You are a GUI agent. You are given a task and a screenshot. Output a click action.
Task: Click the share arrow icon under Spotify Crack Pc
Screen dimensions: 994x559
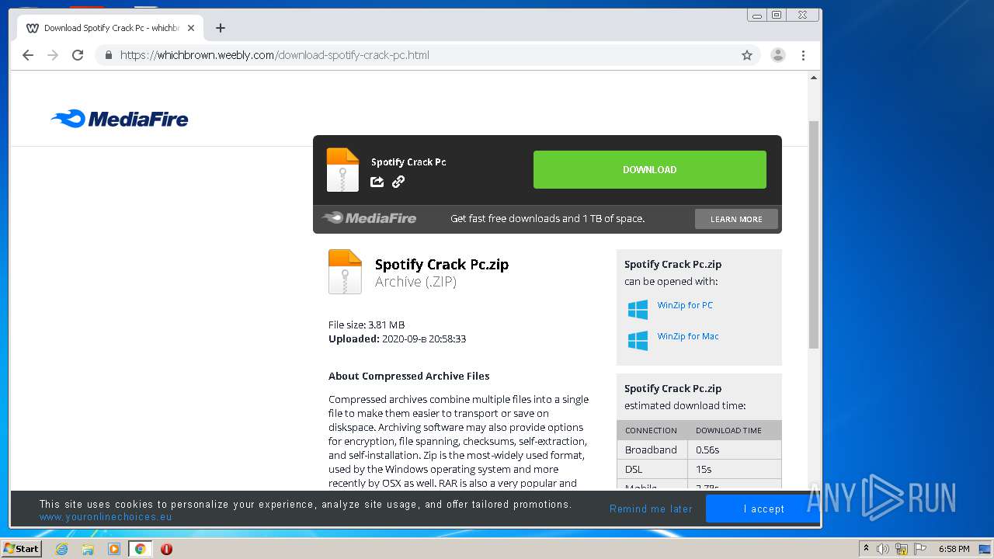pyautogui.click(x=377, y=182)
